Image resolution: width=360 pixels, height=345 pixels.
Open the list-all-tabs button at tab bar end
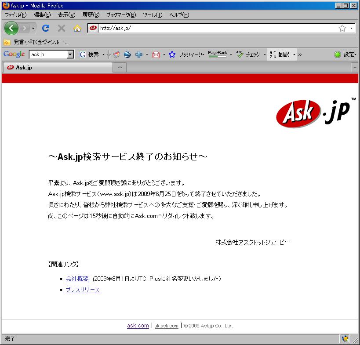354,68
